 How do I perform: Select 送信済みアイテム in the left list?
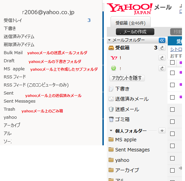[19, 37]
